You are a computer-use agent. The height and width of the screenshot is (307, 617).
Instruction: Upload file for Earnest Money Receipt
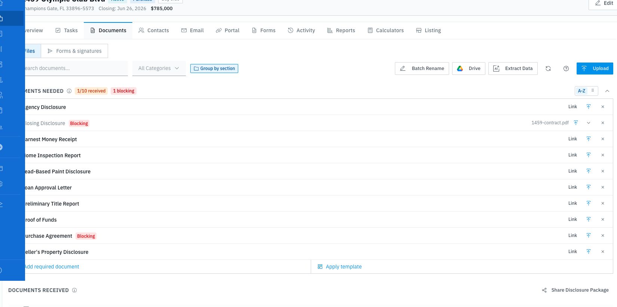589,139
